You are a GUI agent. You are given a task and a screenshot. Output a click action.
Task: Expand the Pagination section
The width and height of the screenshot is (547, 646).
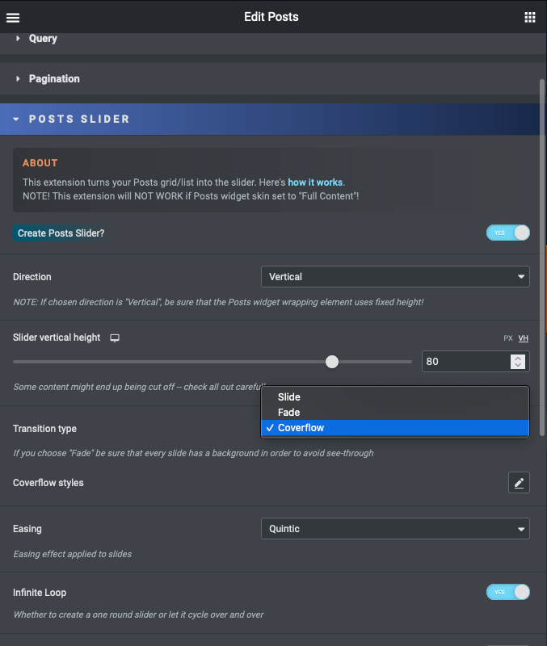tap(54, 78)
